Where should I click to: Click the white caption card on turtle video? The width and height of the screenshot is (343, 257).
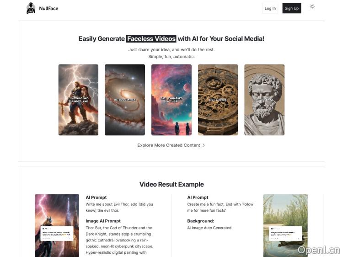coord(285,234)
